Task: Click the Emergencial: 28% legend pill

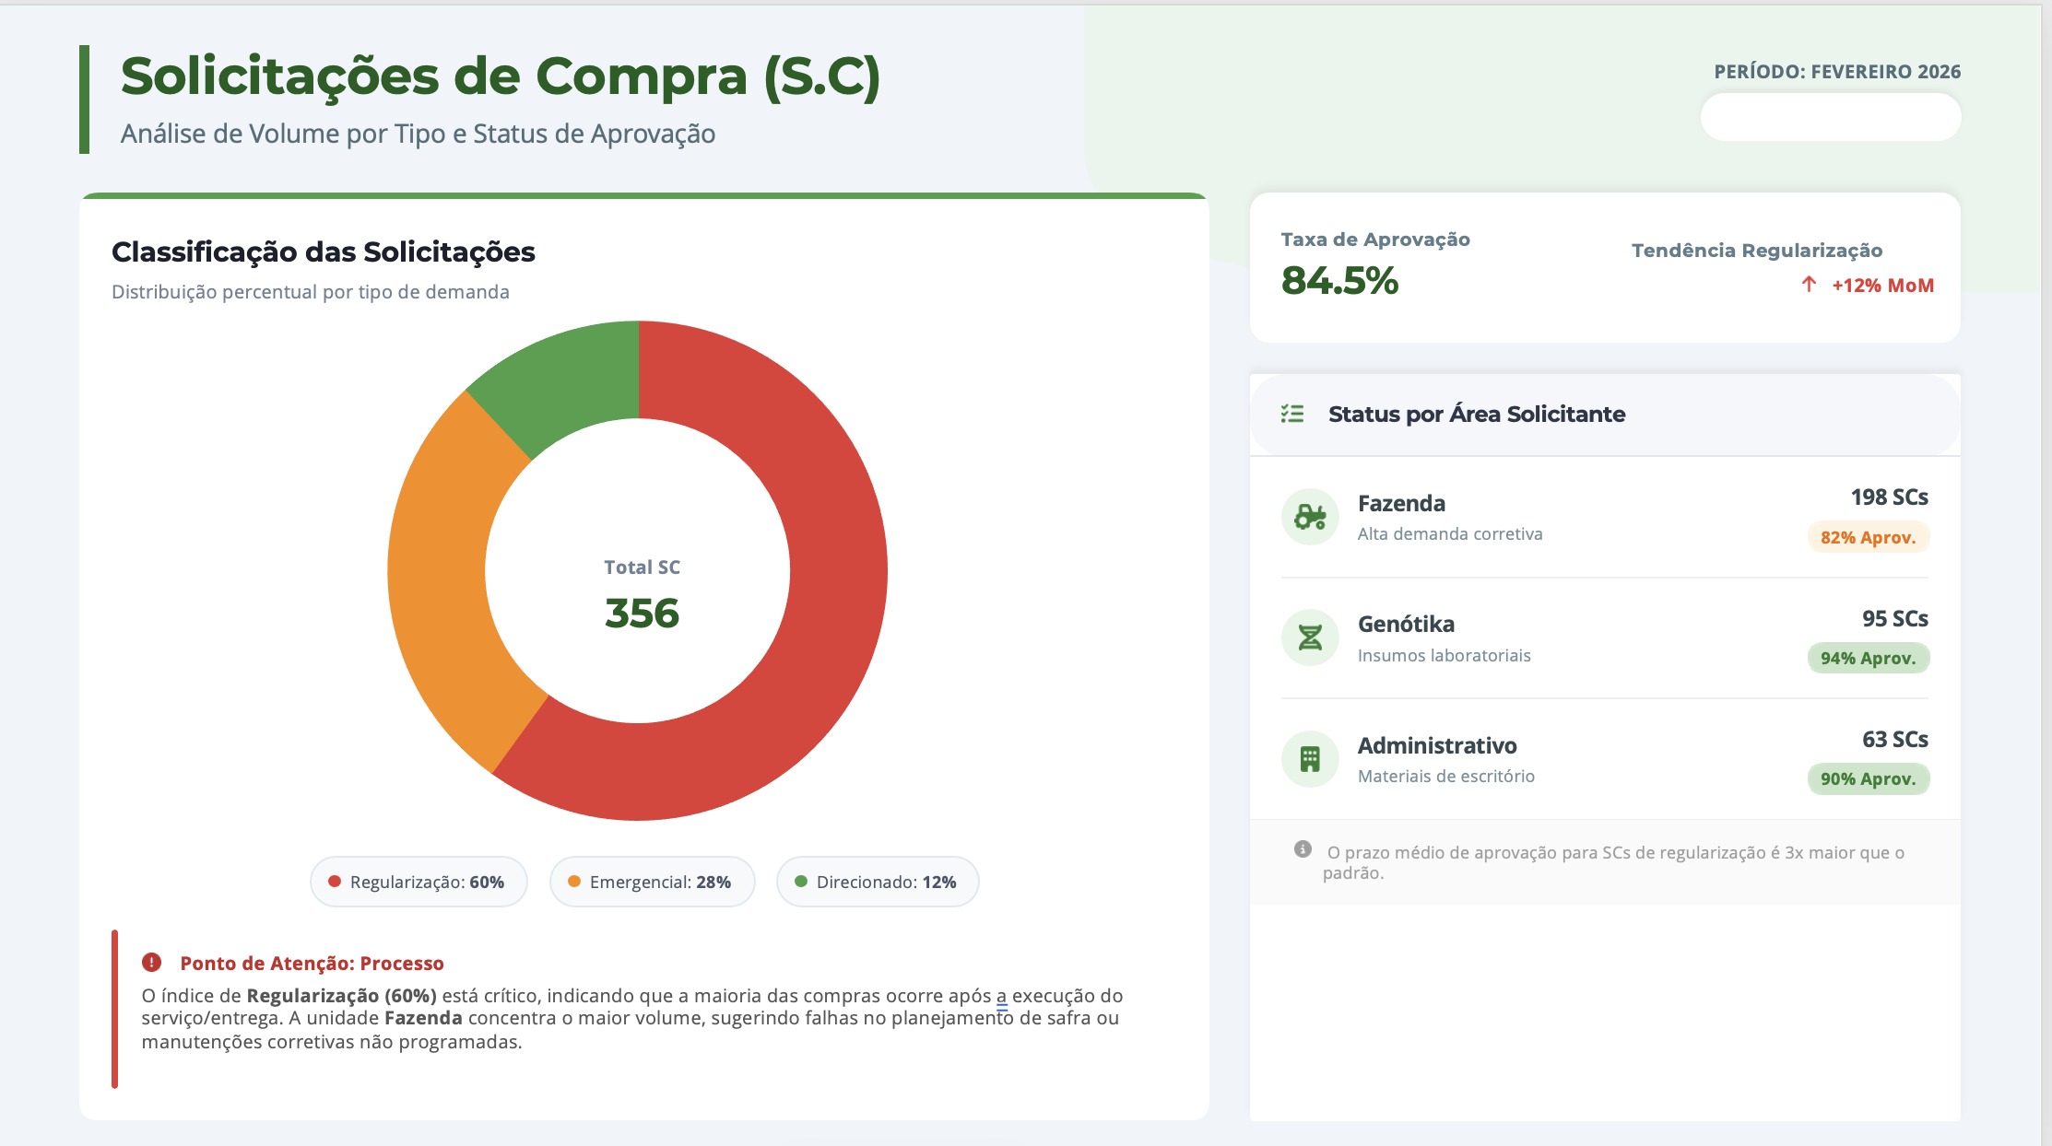Action: coord(652,882)
